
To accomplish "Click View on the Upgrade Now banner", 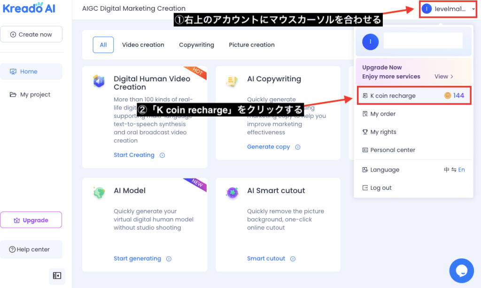I will (x=443, y=77).
